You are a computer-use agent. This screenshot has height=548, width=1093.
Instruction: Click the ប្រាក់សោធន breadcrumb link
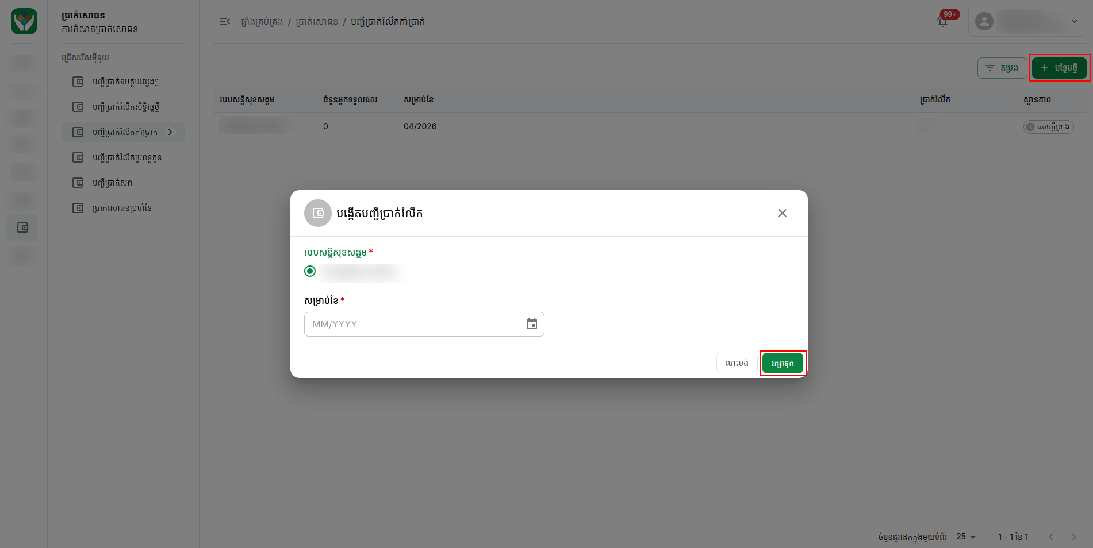[317, 22]
